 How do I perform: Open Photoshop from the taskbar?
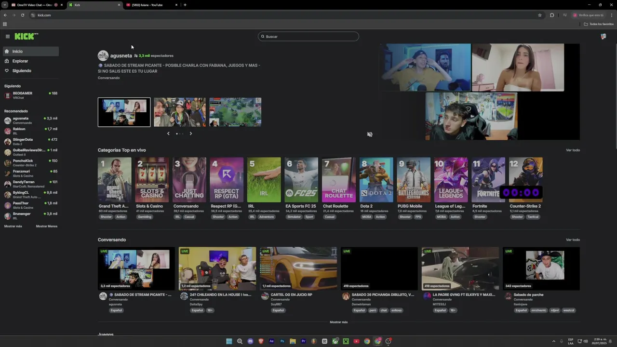pyautogui.click(x=282, y=341)
